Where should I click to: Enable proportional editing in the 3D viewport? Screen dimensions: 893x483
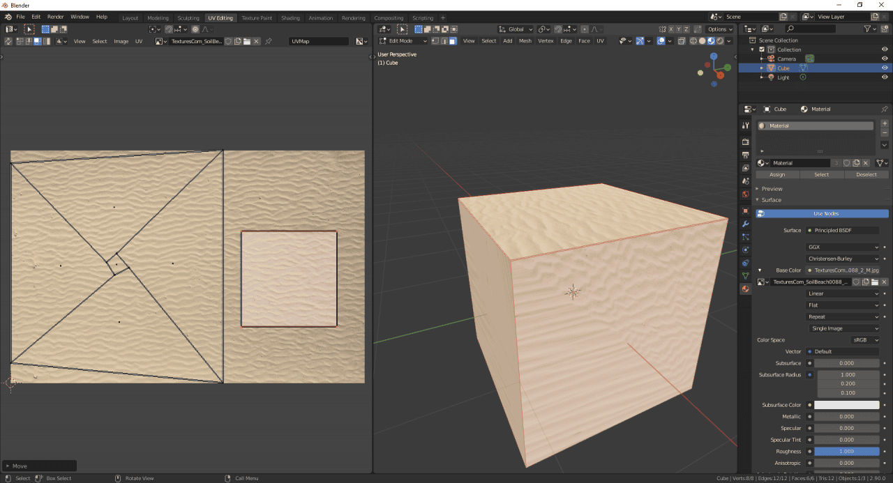click(584, 29)
